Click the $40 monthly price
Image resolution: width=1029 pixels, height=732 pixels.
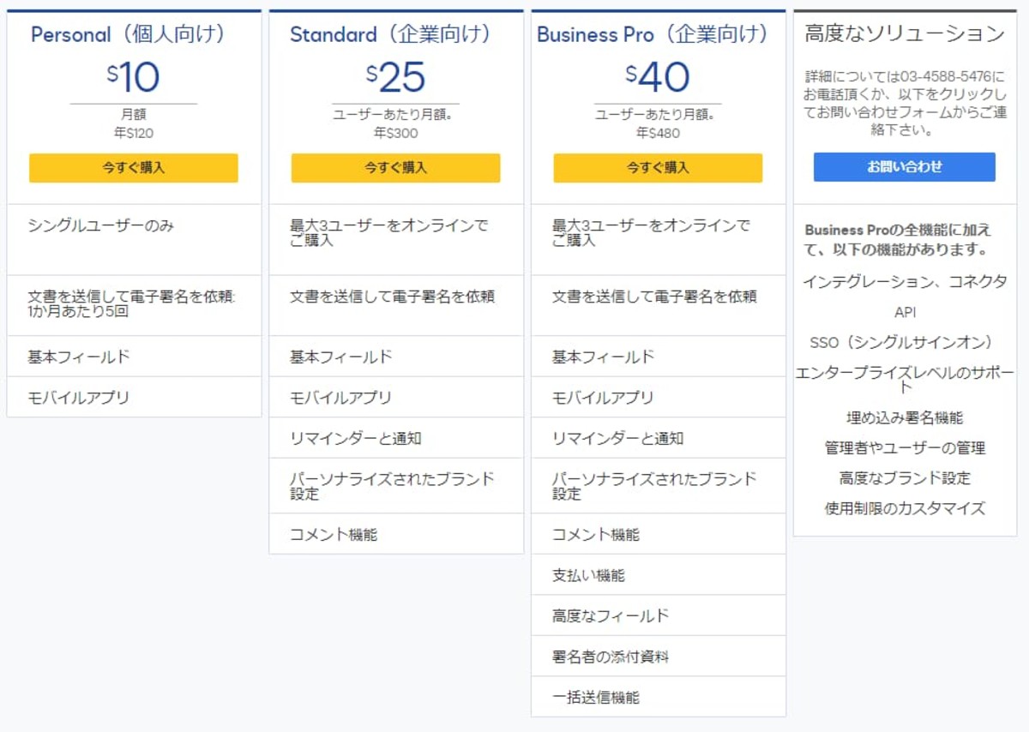point(658,76)
